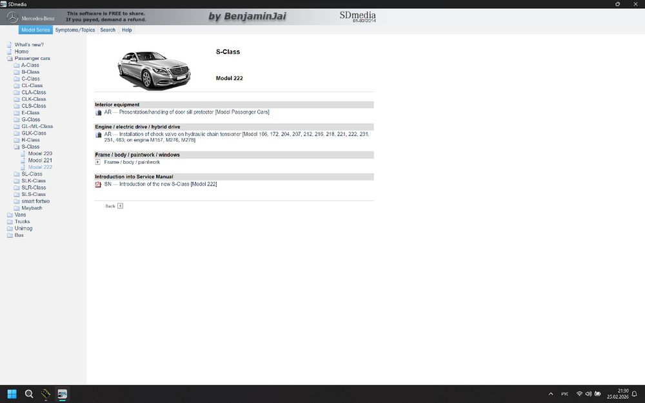
Task: Click arrow icon beside Frame / body / paintwork
Action: [x=98, y=162]
